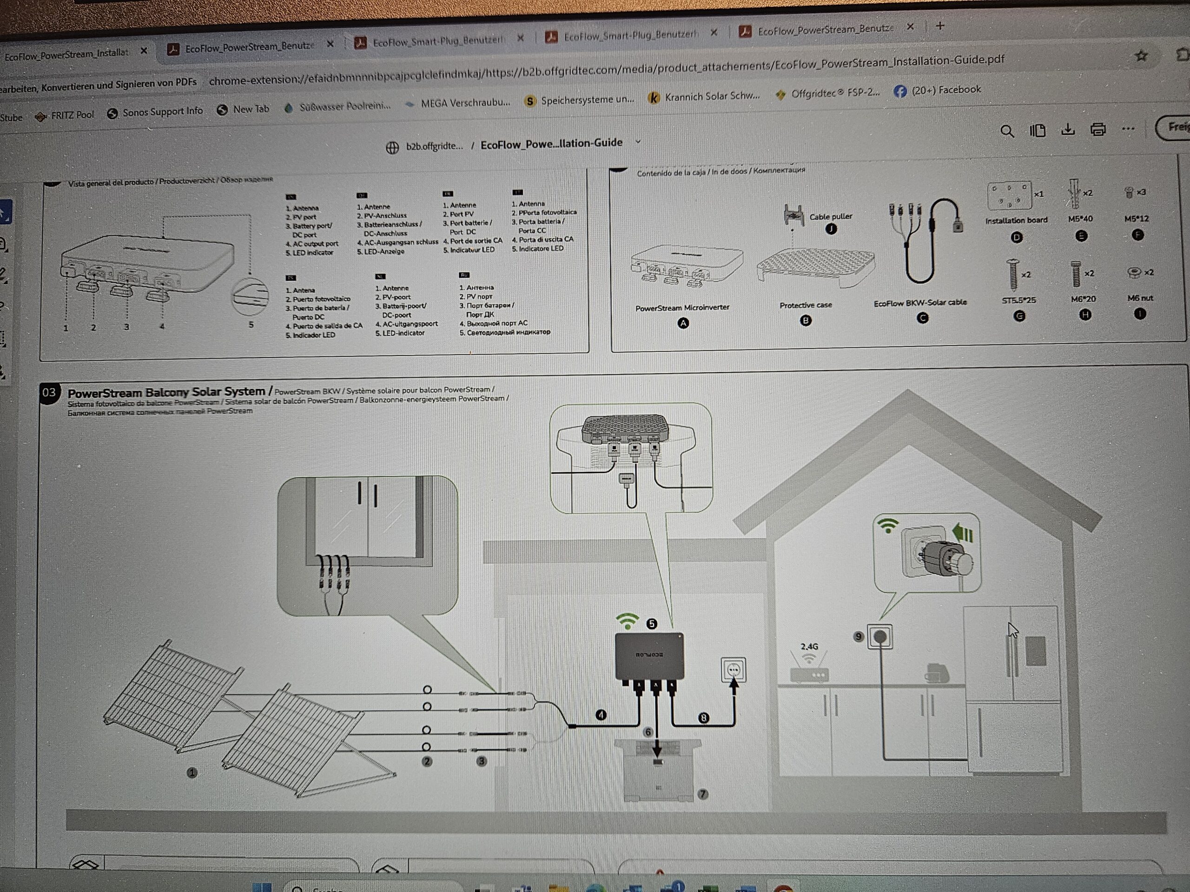Click the address bar URL
1190x892 pixels.
(606, 69)
